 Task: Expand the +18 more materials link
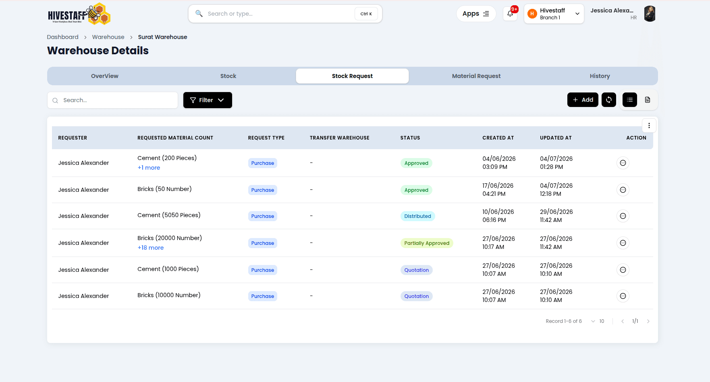[150, 248]
